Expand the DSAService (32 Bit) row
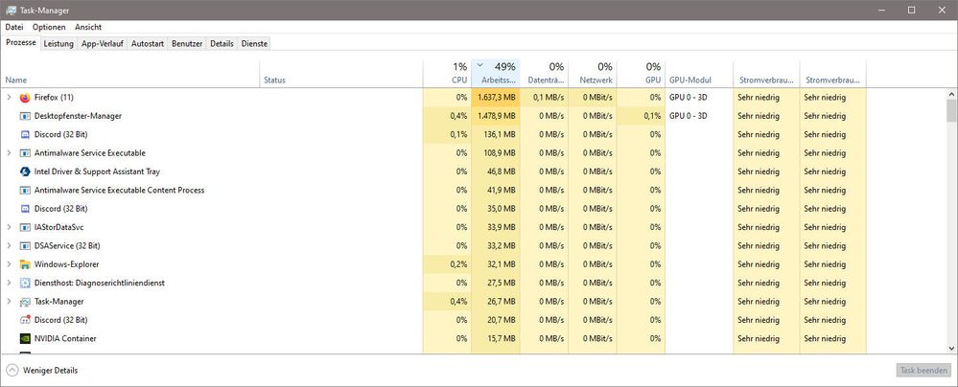 point(9,246)
